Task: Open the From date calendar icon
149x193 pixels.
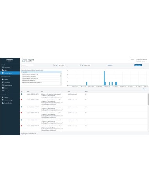Action: (x=57, y=65)
